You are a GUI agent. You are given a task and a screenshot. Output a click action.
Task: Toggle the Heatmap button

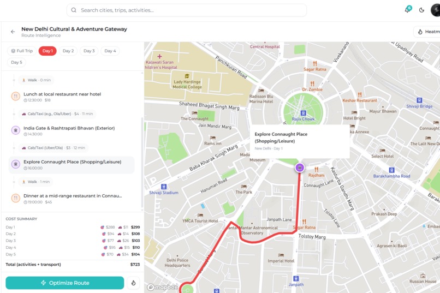pyautogui.click(x=427, y=32)
